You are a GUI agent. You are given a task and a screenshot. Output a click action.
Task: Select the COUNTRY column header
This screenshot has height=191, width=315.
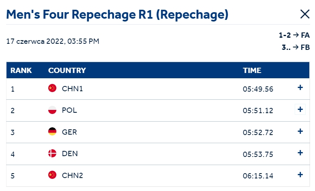[67, 71]
